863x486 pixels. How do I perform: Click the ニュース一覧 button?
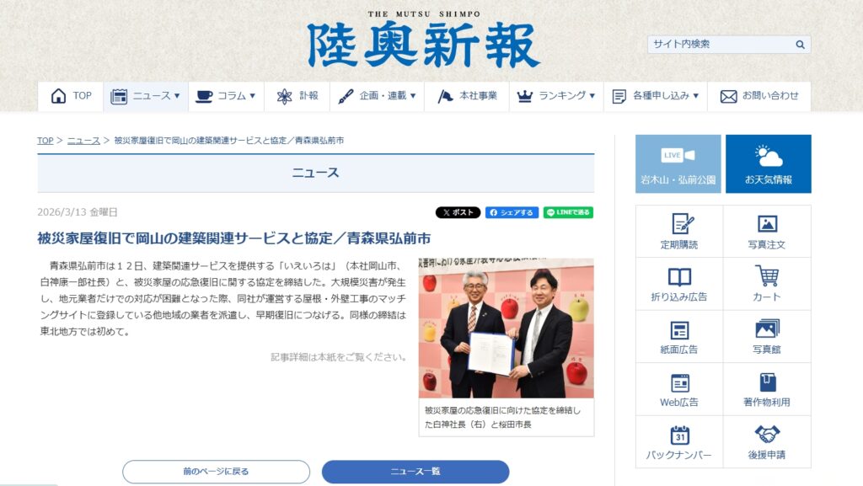point(415,472)
